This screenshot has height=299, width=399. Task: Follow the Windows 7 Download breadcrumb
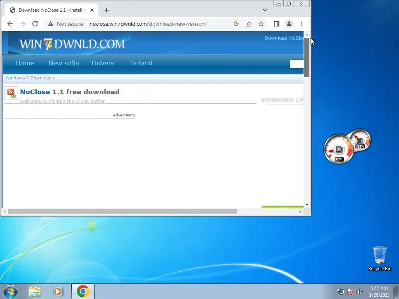pyautogui.click(x=28, y=78)
